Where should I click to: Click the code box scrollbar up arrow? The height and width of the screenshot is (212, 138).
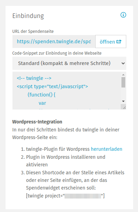tap(123, 75)
